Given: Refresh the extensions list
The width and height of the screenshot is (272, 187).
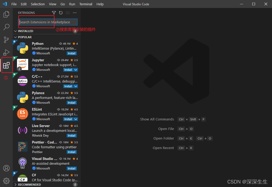Looking at the screenshot, I should [61, 13].
